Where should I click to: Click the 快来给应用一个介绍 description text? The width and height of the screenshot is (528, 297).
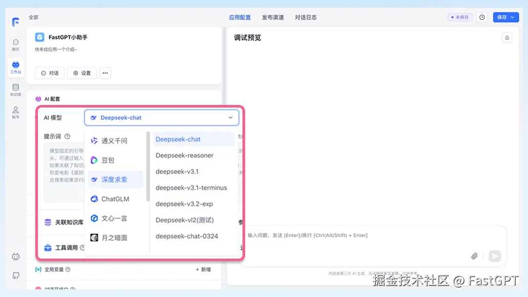[x=56, y=50]
